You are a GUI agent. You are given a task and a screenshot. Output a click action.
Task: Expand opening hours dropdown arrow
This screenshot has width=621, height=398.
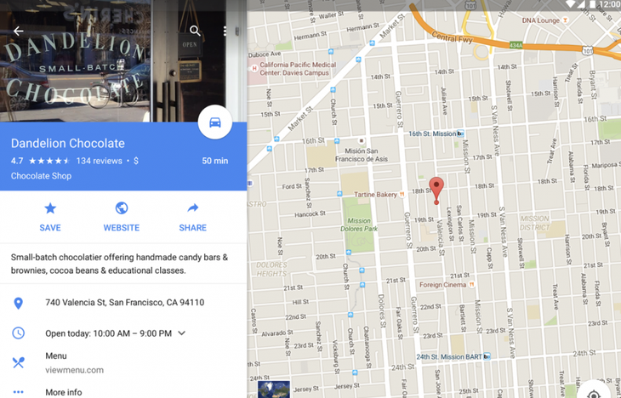tap(181, 333)
